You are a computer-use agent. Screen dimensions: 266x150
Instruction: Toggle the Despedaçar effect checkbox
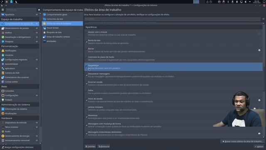click(x=86, y=67)
